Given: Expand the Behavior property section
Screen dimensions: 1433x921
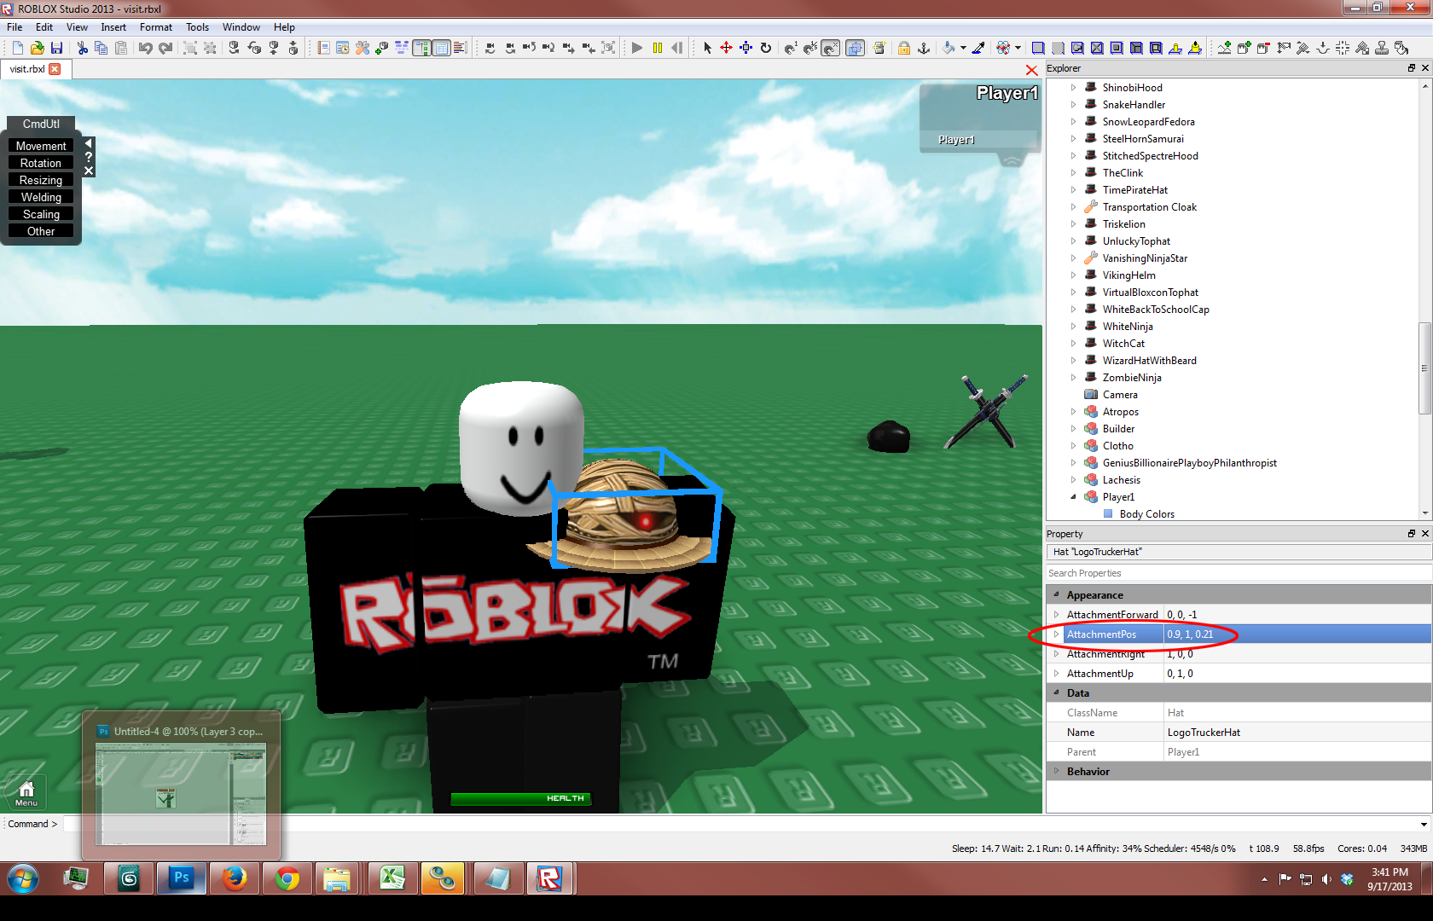Looking at the screenshot, I should click(1056, 771).
